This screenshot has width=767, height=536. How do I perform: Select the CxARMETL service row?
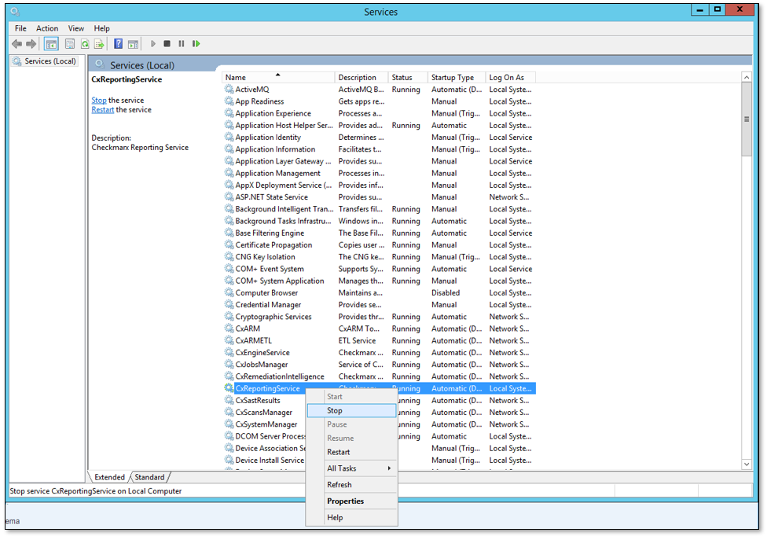[x=379, y=340]
